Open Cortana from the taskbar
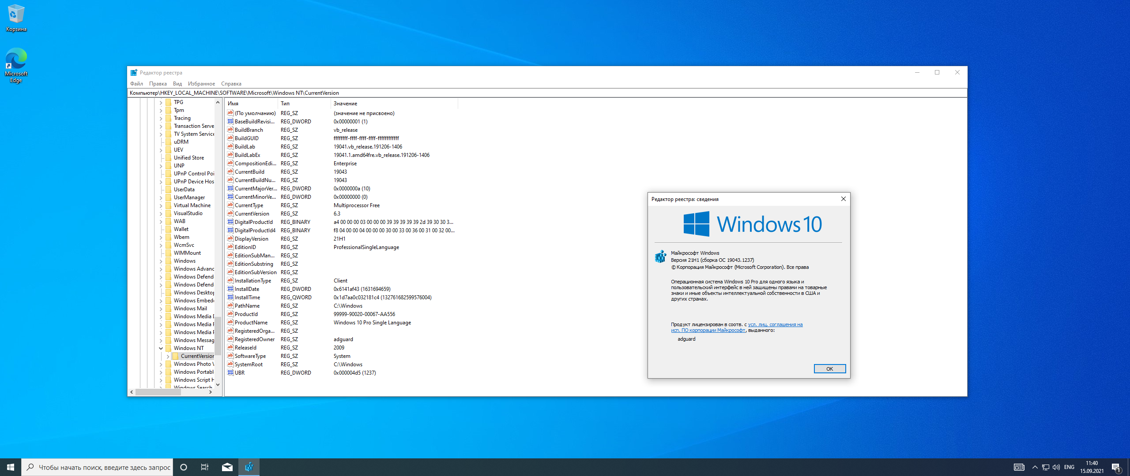The height and width of the screenshot is (476, 1130). pyautogui.click(x=184, y=467)
